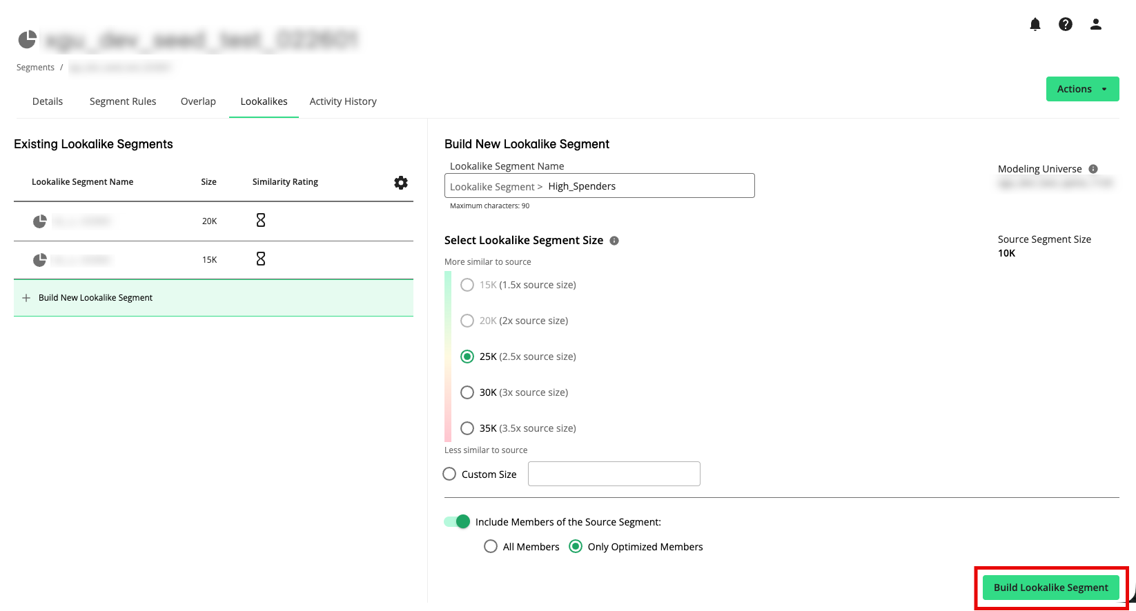
Task: Open the notifications bell icon
Action: (x=1035, y=25)
